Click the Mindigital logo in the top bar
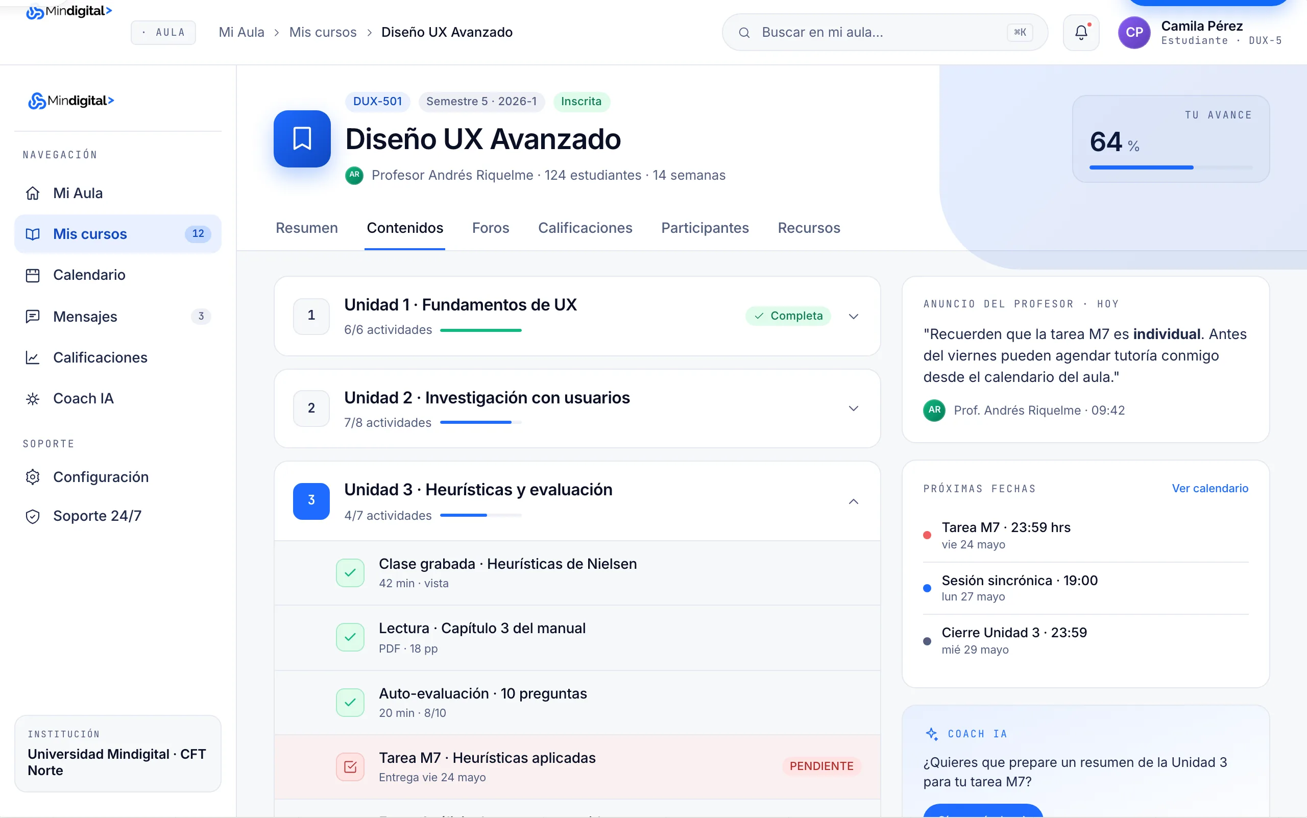 pos(69,11)
